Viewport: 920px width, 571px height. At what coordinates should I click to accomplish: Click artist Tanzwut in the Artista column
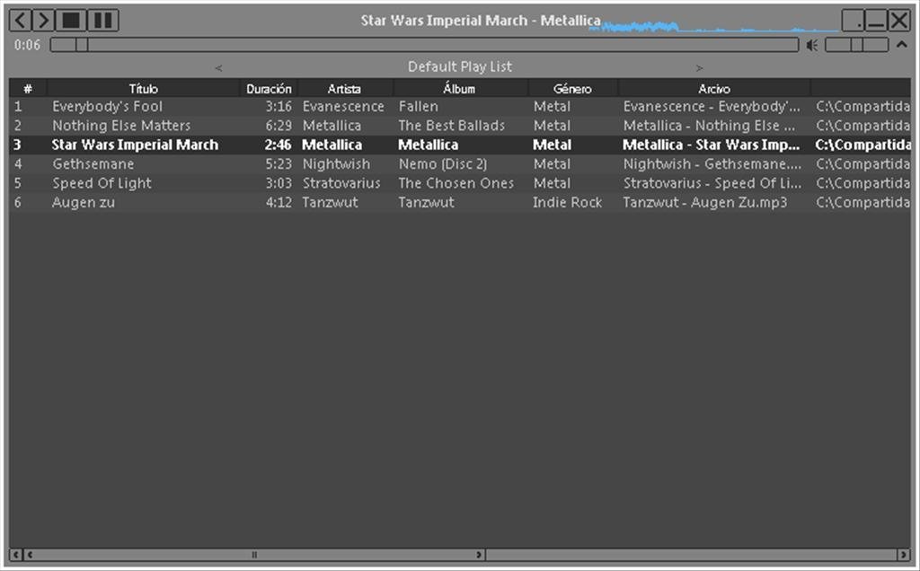click(330, 203)
